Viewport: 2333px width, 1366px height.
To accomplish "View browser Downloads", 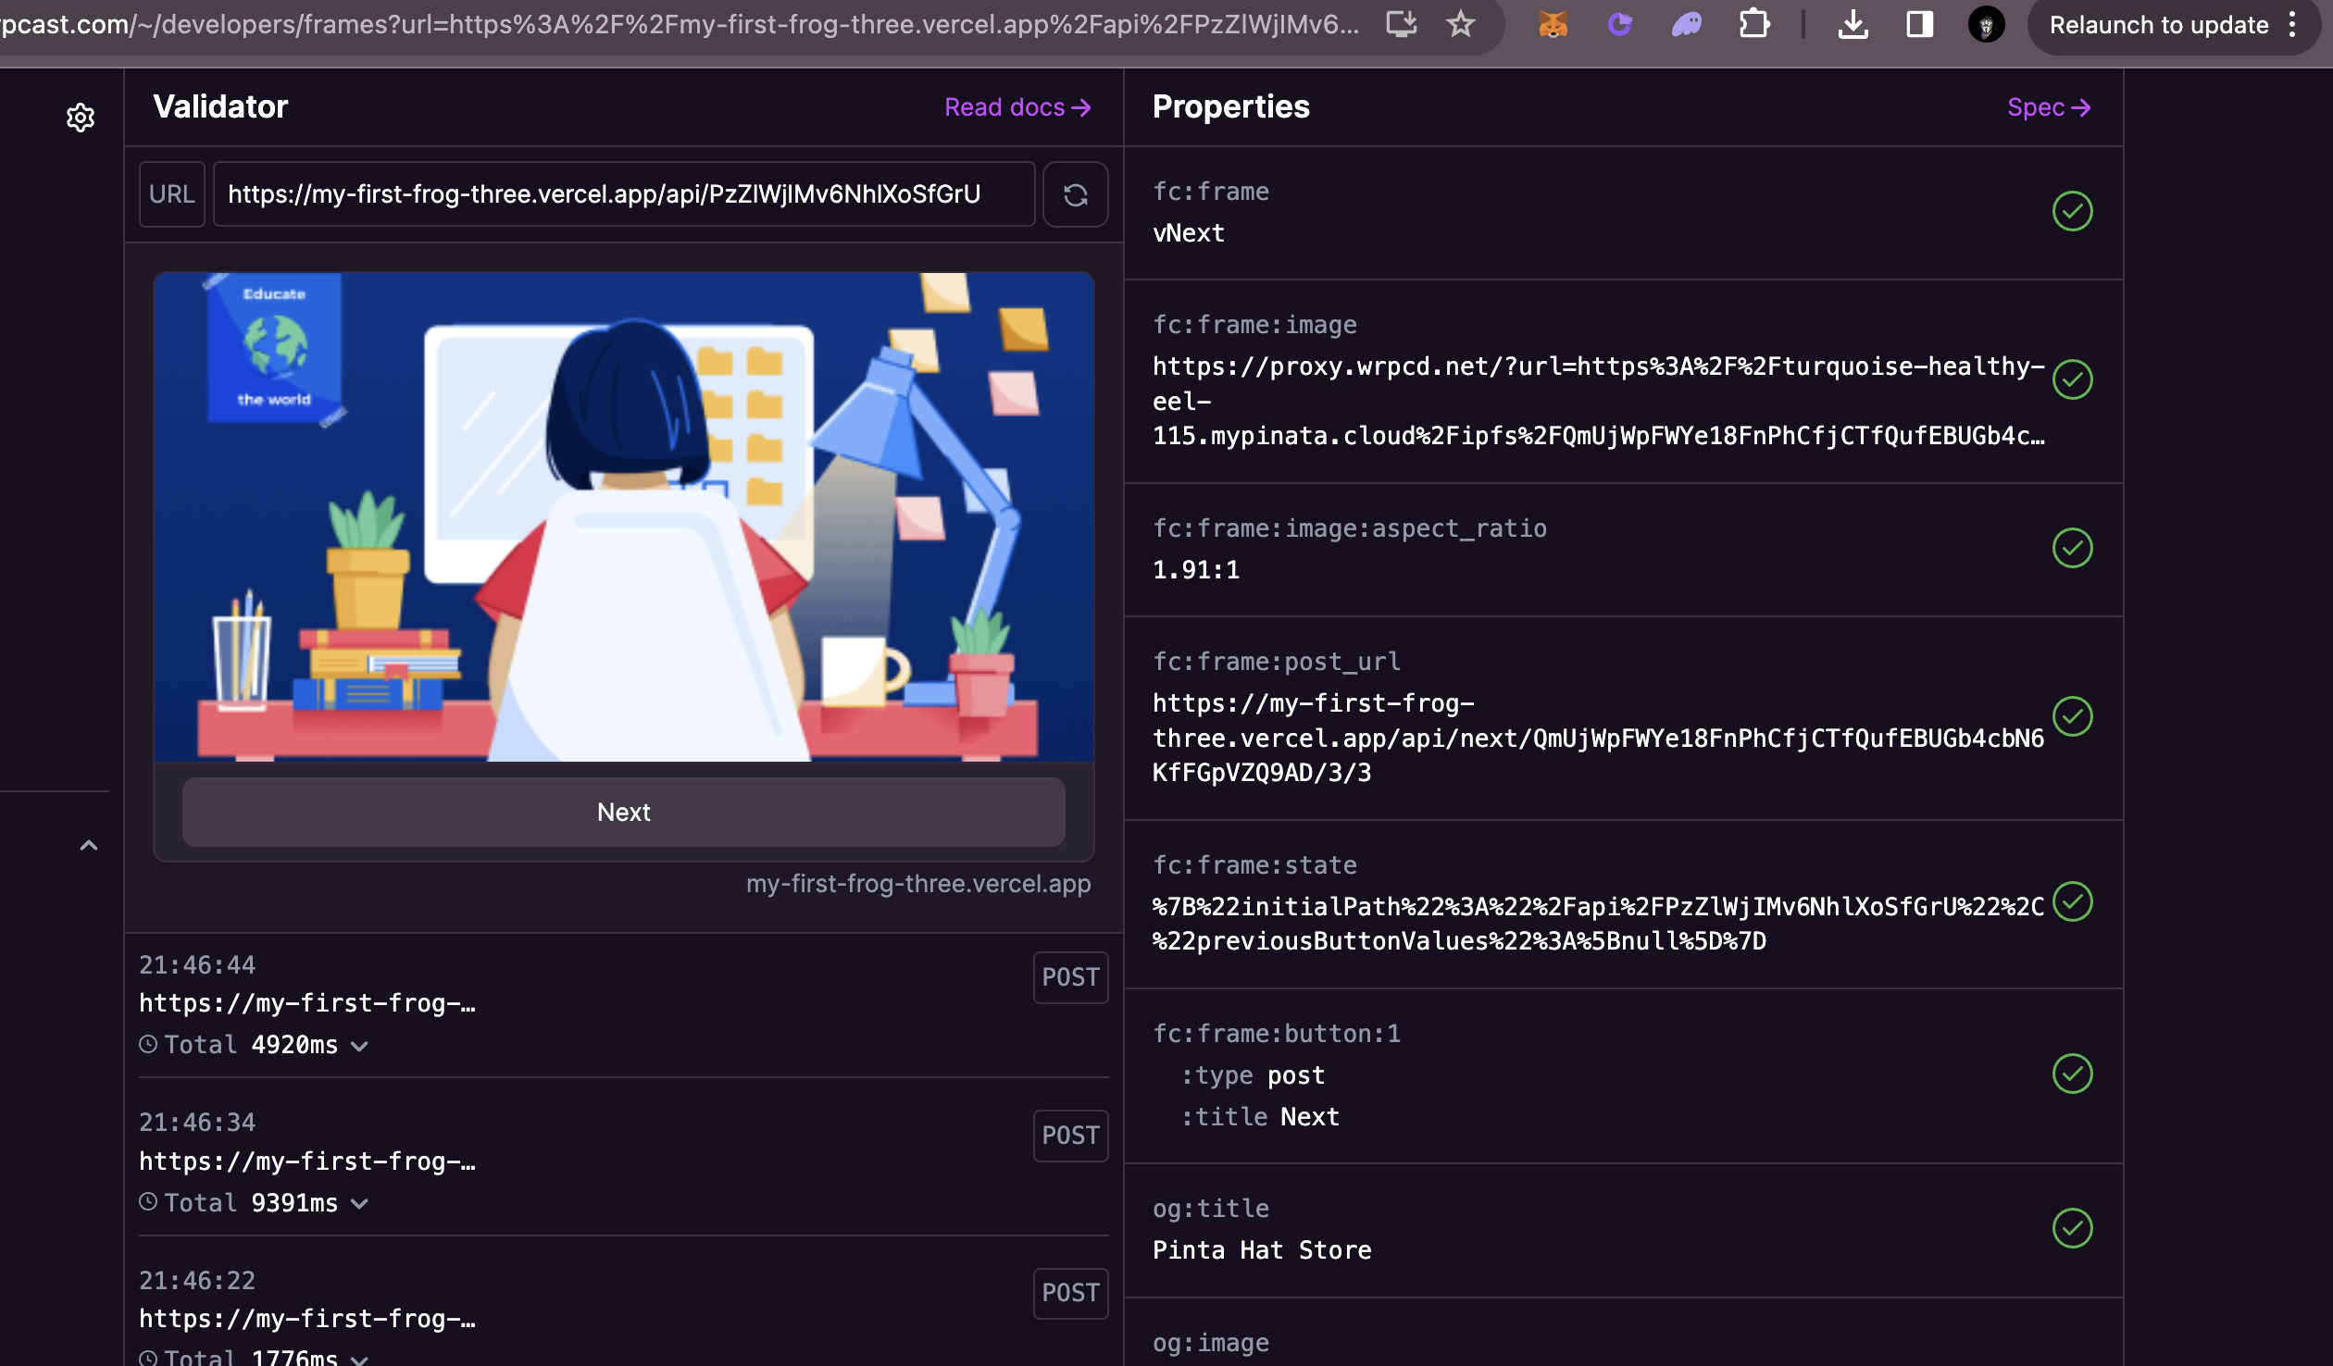I will tap(1853, 25).
